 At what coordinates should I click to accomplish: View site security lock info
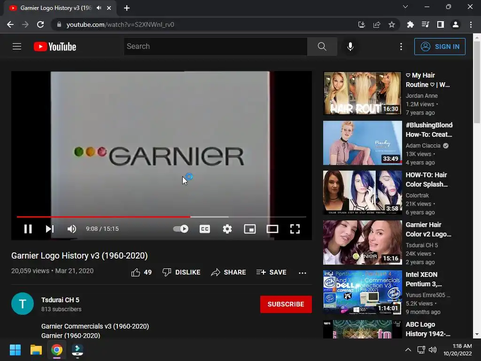59,24
